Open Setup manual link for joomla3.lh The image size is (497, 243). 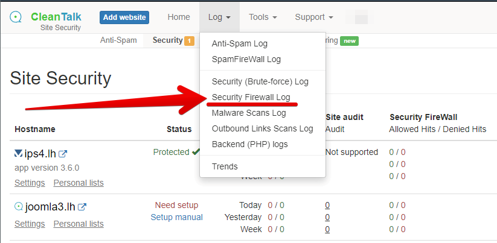[x=176, y=217]
